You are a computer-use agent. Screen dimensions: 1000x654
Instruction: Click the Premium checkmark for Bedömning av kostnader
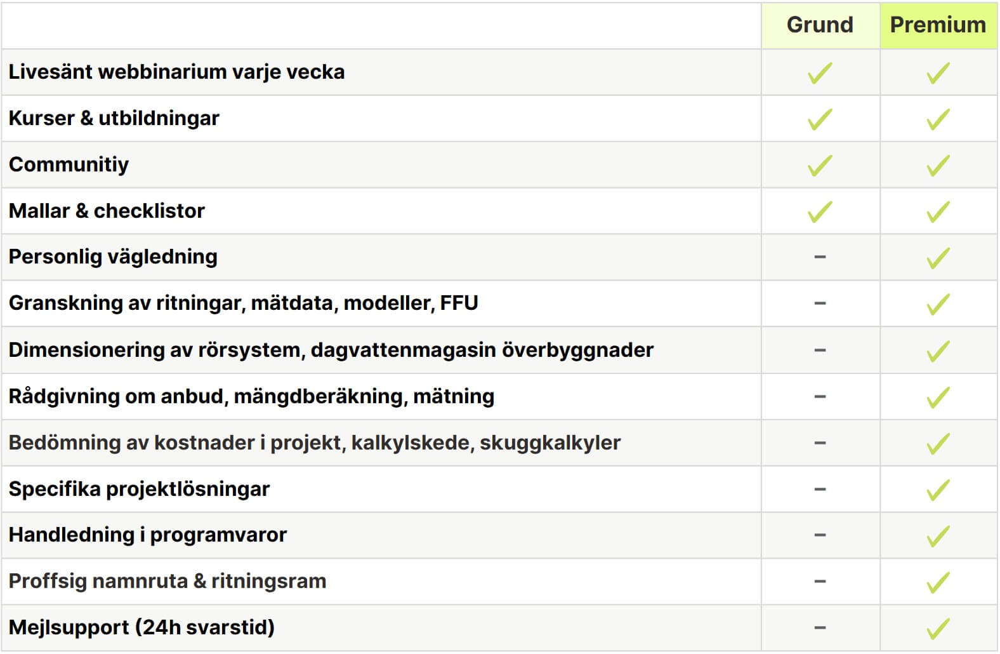point(938,443)
